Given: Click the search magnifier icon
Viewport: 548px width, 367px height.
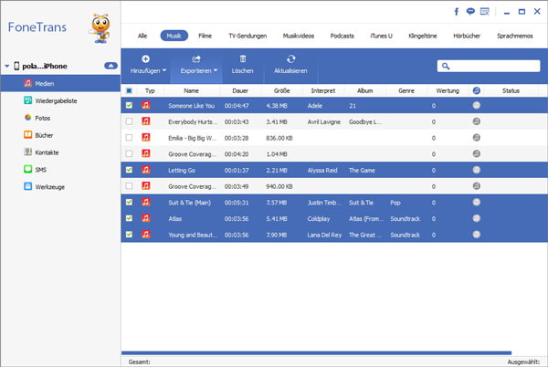Looking at the screenshot, I should click(446, 66).
